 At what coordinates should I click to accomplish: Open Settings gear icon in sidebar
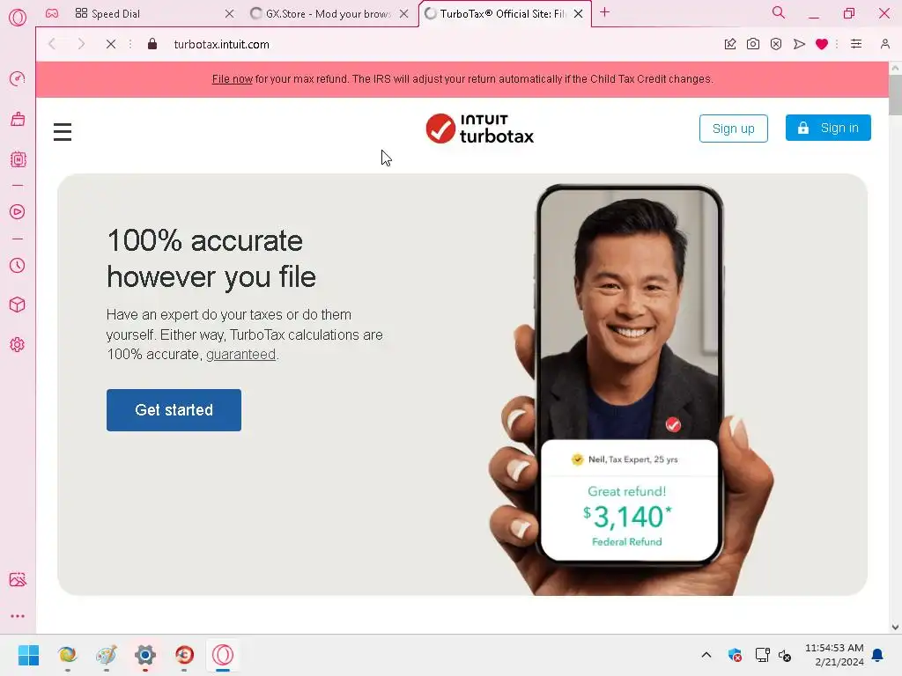18,344
